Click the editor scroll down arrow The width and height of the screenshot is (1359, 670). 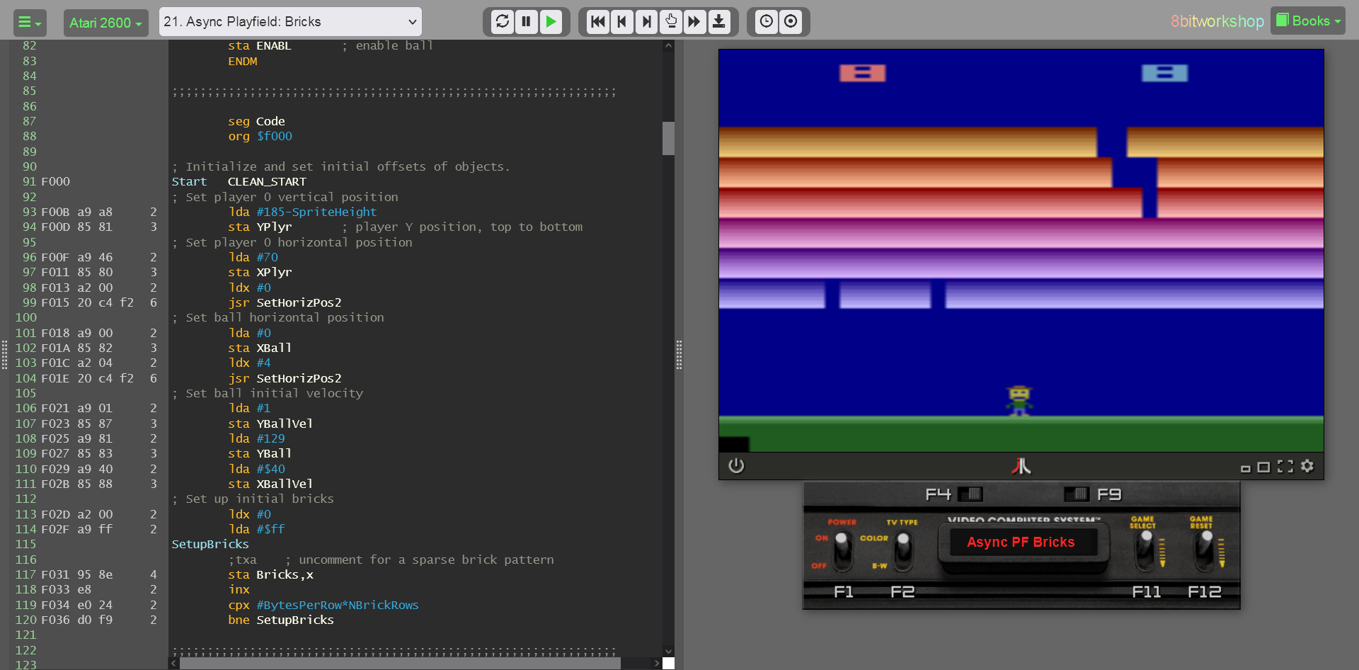coord(668,652)
